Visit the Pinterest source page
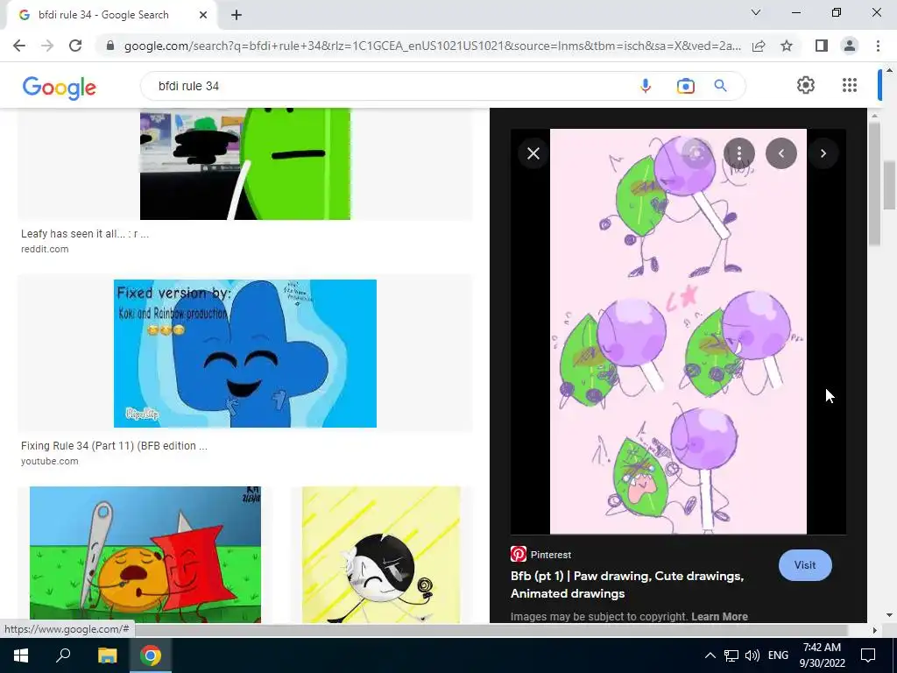This screenshot has width=897, height=673. [805, 565]
